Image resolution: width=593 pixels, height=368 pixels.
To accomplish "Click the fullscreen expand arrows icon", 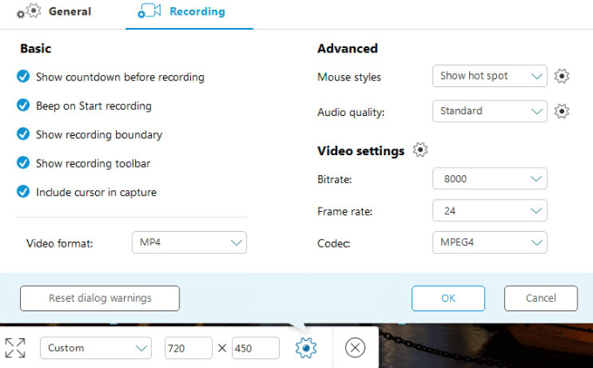I will (15, 348).
